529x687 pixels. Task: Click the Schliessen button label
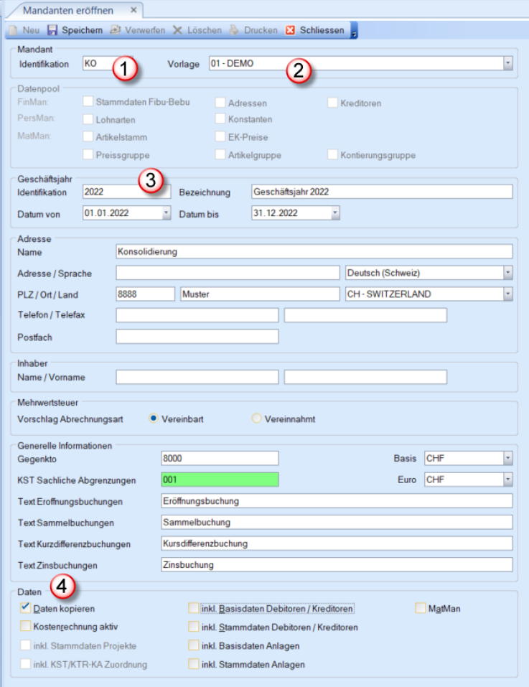(x=322, y=30)
